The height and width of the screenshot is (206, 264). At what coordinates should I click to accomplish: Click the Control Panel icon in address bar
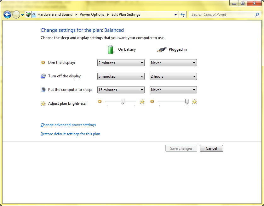coord(28,14)
